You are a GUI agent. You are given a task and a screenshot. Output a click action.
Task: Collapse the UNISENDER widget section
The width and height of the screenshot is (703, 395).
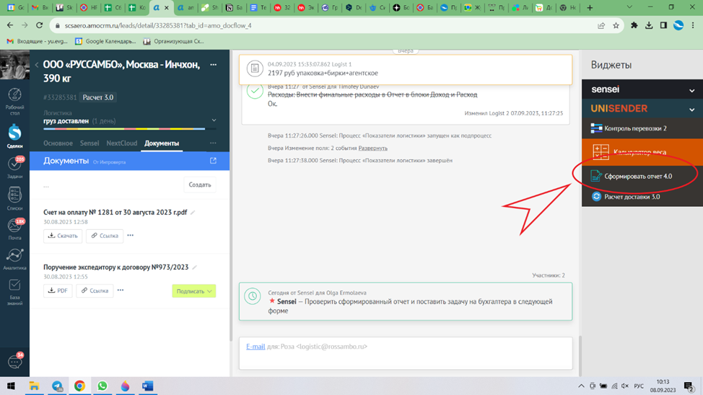[691, 110]
